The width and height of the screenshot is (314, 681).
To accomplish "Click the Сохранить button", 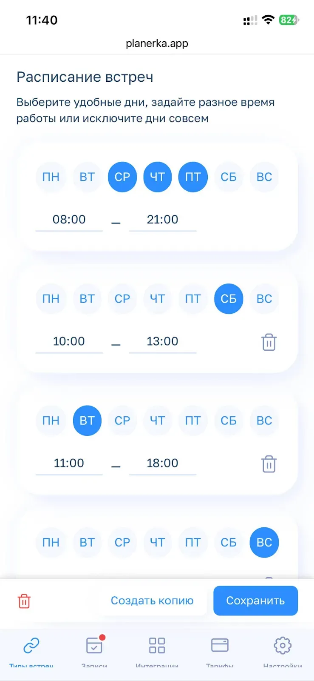I will click(255, 601).
